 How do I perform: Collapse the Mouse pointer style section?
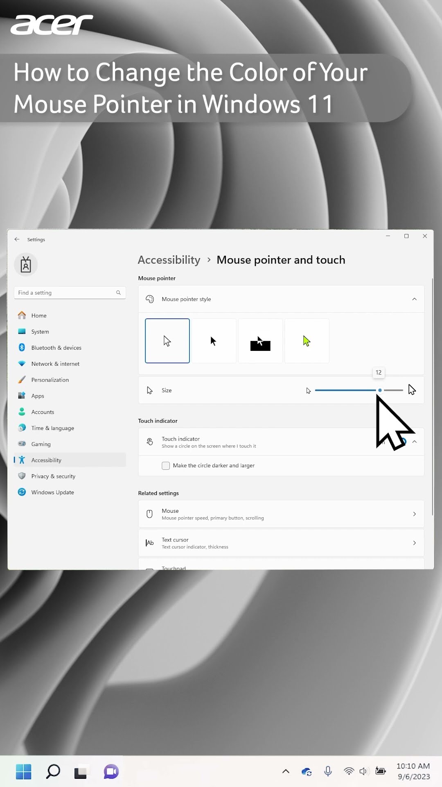tap(415, 299)
